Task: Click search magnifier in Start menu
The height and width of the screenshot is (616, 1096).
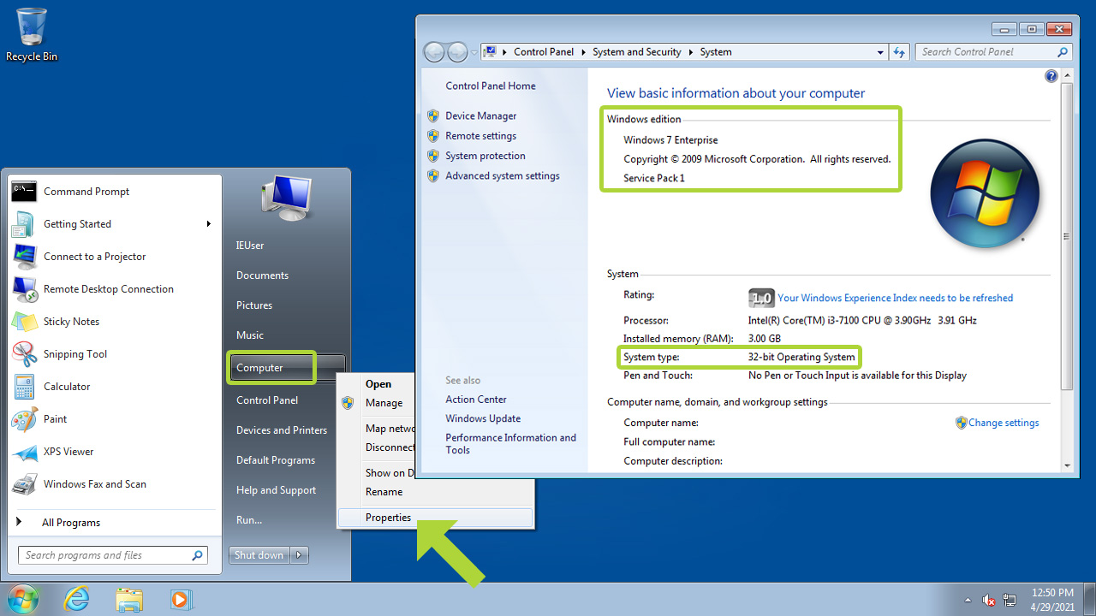Action: pos(198,555)
